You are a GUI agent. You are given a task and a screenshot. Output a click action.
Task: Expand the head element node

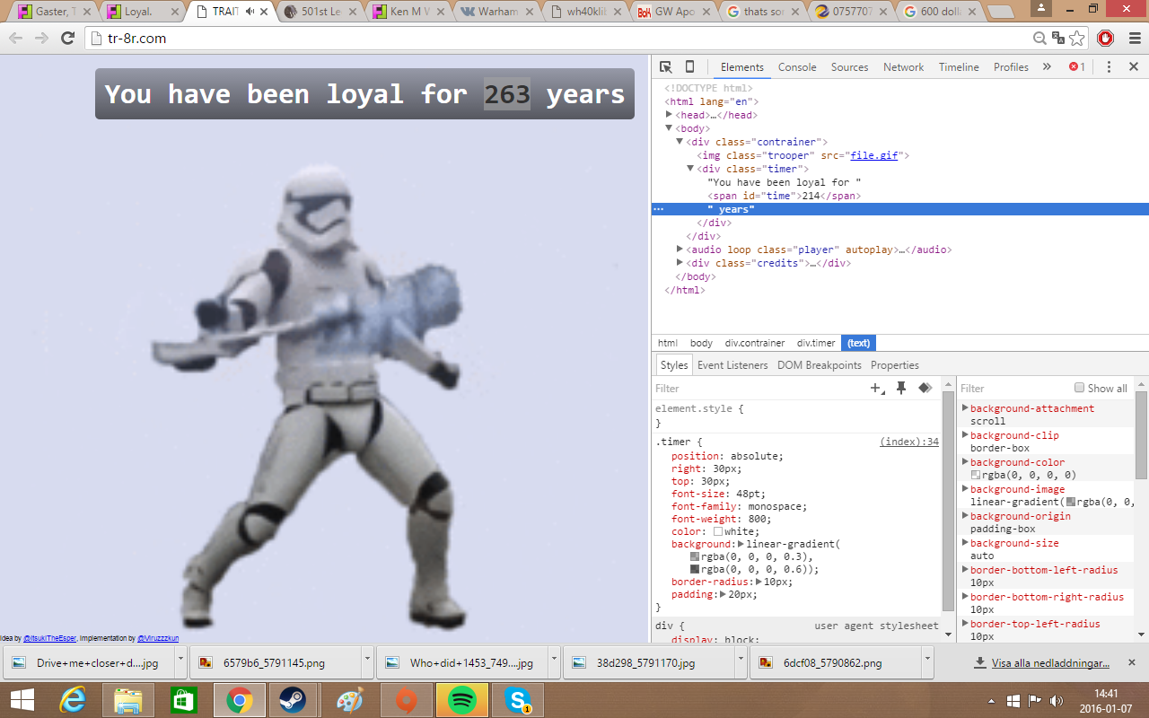point(669,115)
